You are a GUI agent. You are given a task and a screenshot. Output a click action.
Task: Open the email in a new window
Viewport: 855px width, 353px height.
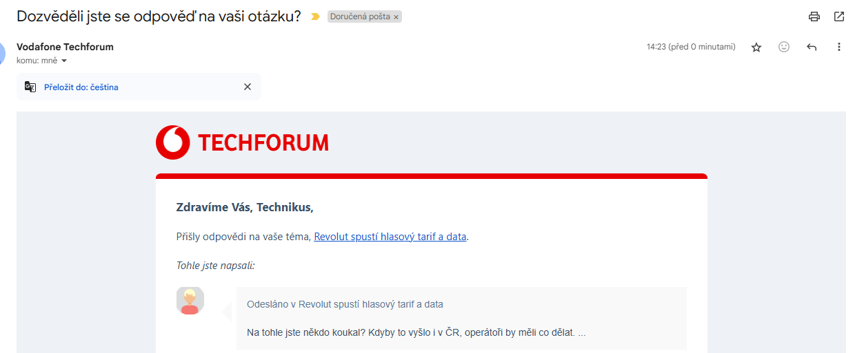[839, 17]
